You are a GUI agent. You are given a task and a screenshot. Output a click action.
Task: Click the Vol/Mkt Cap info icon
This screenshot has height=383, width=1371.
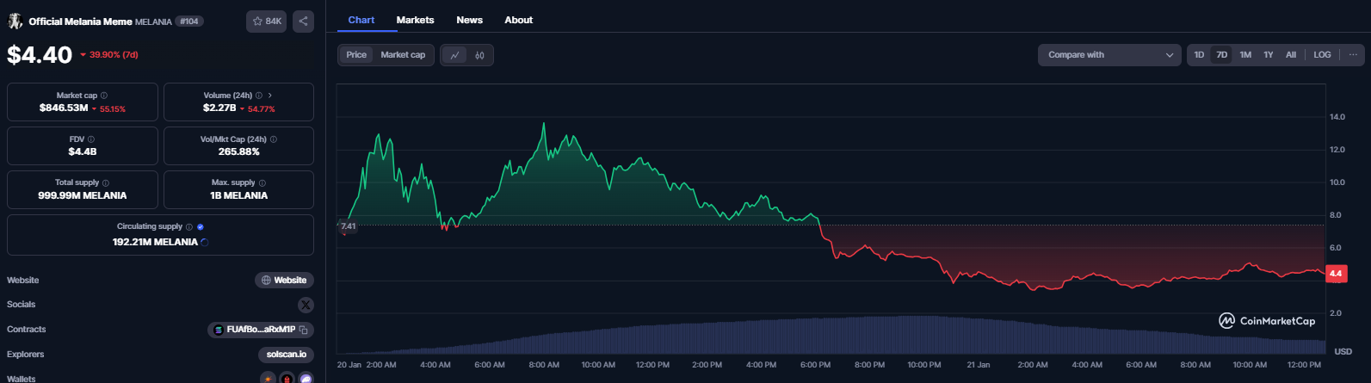(274, 139)
